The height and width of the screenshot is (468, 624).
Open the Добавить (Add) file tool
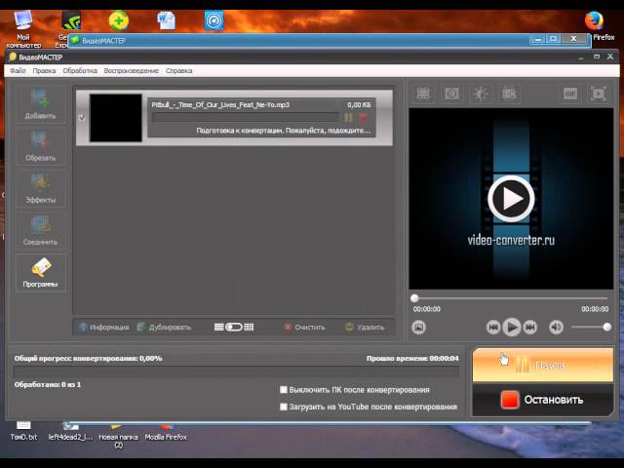[41, 104]
